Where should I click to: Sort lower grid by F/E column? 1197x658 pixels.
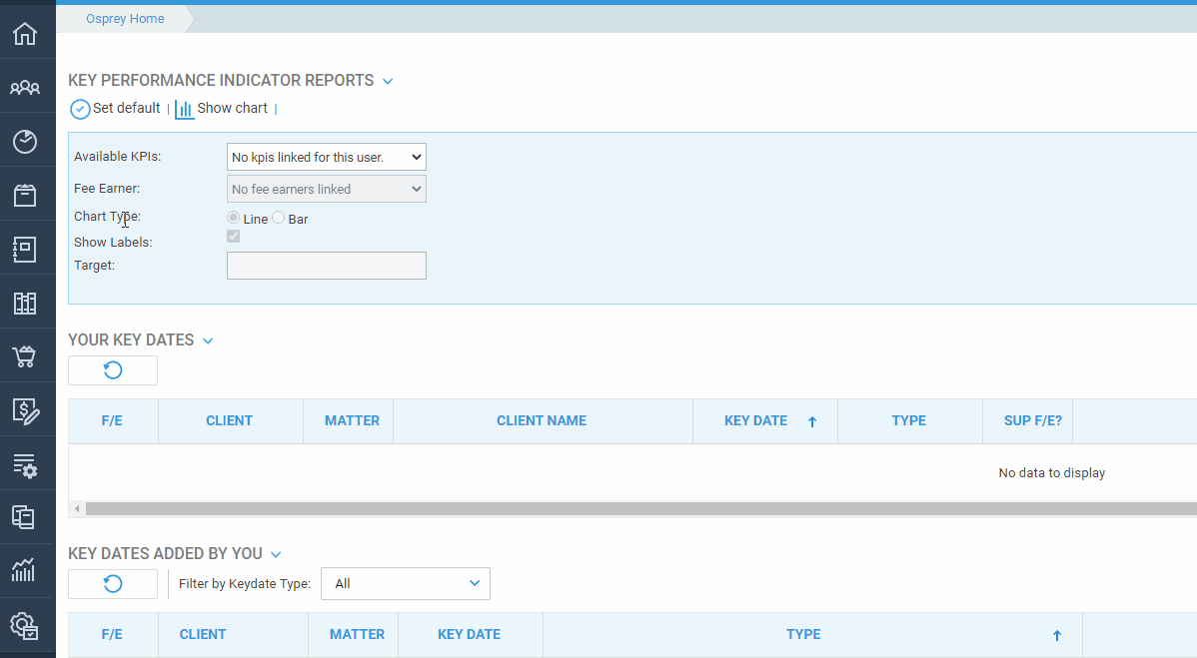(x=112, y=634)
